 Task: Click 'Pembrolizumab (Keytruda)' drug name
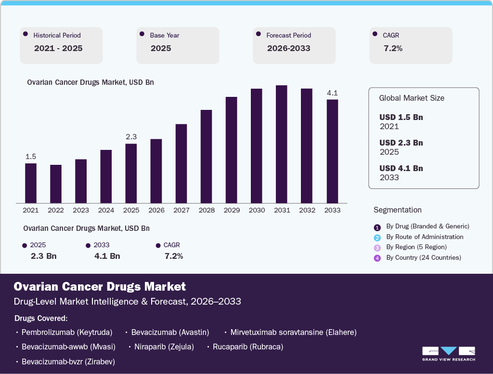tap(67, 333)
